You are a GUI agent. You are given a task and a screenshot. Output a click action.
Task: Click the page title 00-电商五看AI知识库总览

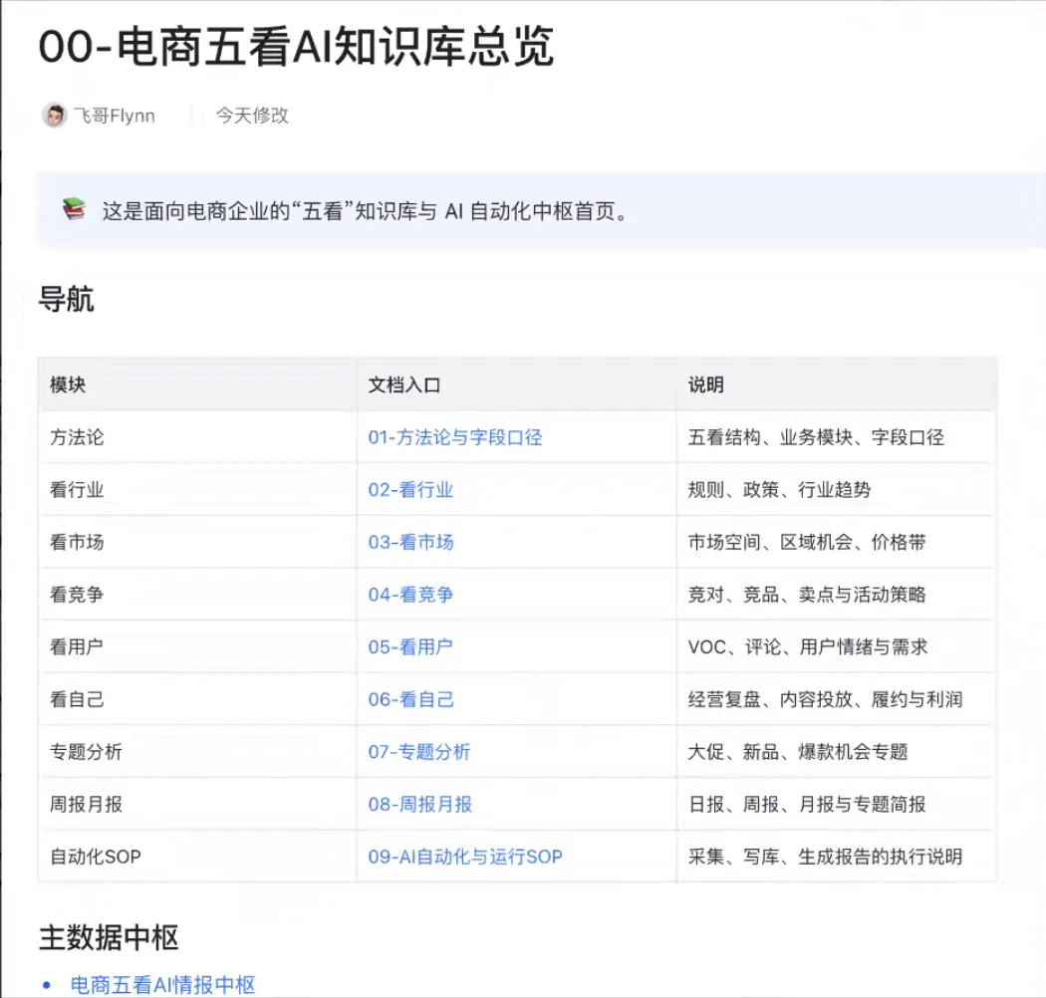[296, 47]
